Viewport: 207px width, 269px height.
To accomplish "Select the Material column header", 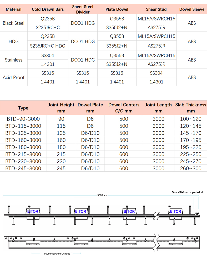I will click(x=14, y=9).
